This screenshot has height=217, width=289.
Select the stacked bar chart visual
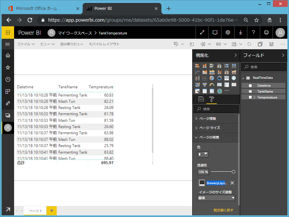(x=197, y=66)
